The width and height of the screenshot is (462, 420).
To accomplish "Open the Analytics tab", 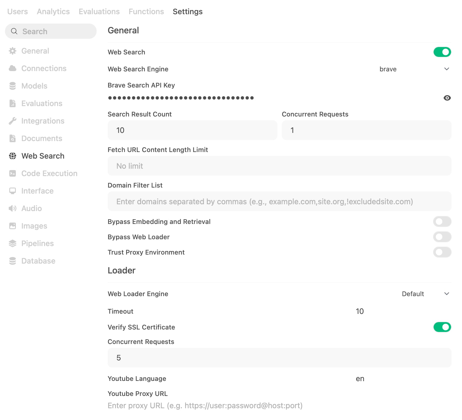I will [x=53, y=11].
